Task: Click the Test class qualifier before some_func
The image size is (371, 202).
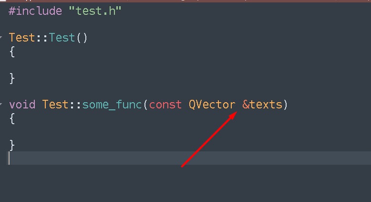Action: [55, 104]
